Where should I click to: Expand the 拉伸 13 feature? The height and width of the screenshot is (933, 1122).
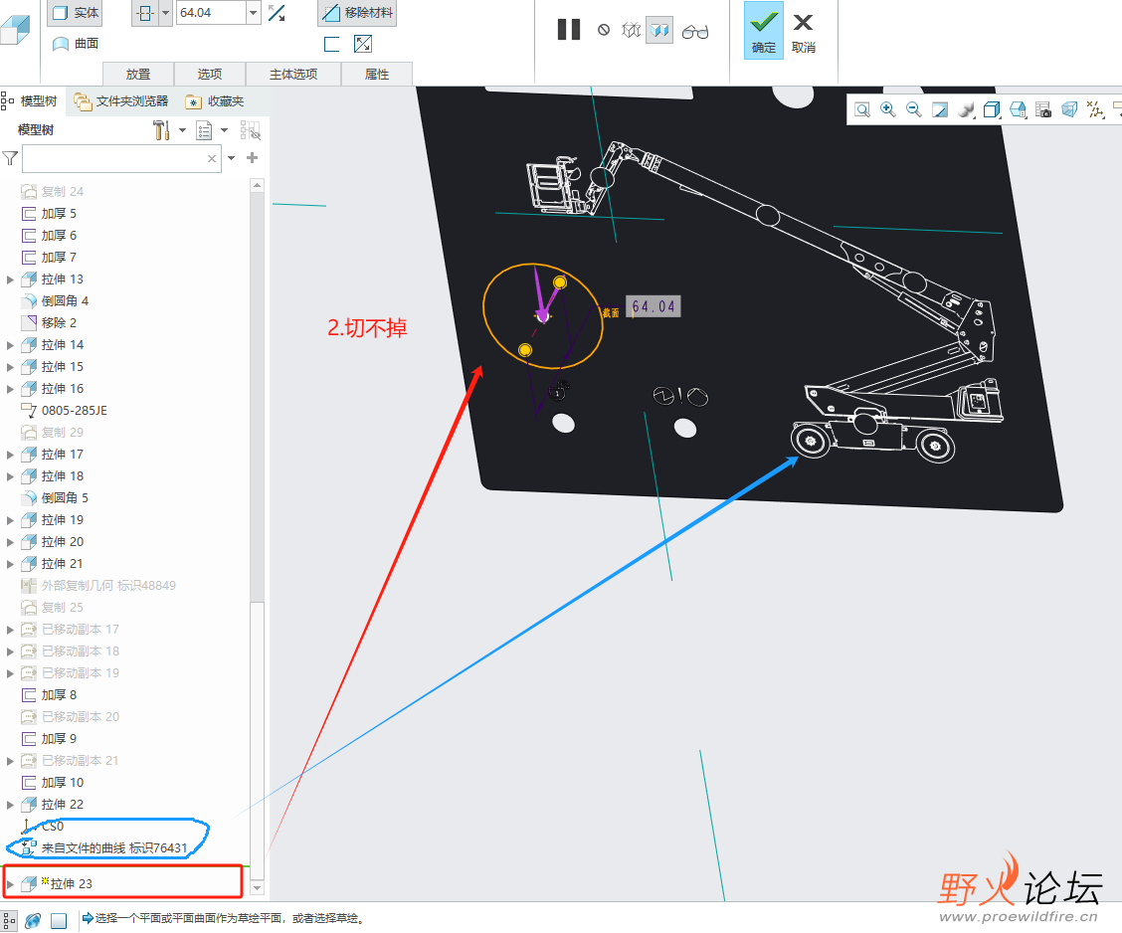pyautogui.click(x=10, y=280)
